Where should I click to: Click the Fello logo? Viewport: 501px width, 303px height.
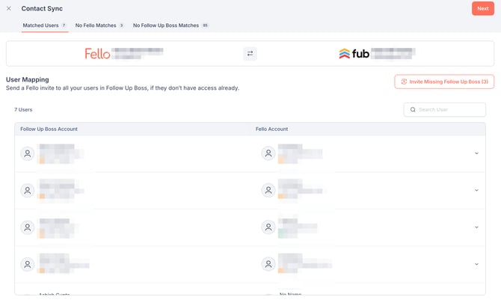[x=97, y=54]
